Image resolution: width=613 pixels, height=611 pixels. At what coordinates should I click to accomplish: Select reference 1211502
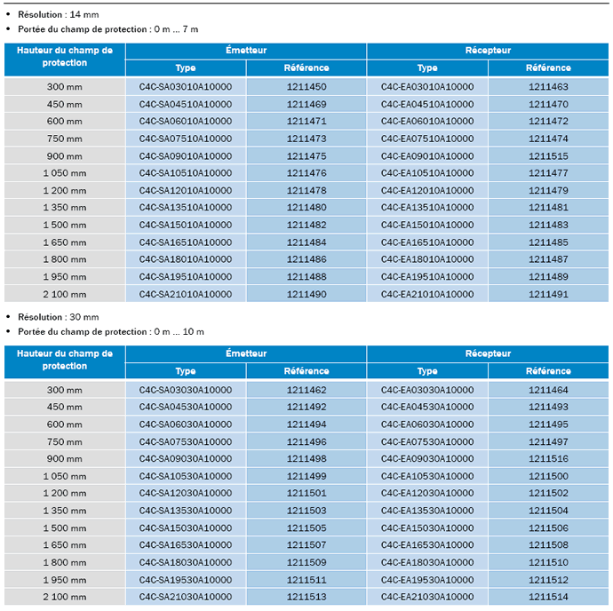point(548,494)
